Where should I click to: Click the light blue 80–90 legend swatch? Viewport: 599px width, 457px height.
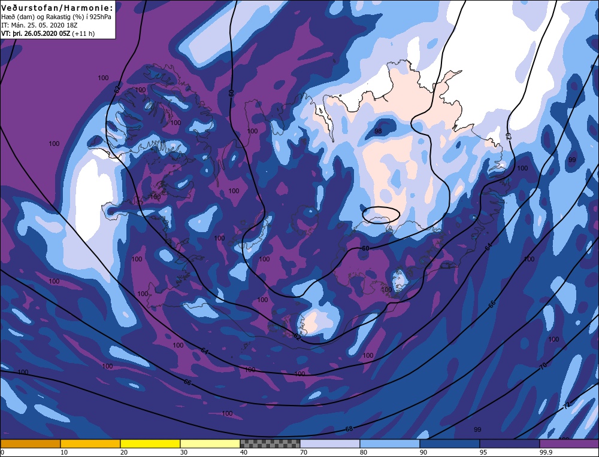(x=390, y=443)
